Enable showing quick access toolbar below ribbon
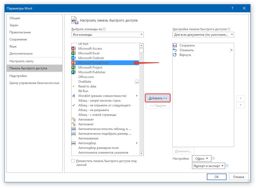The width and height of the screenshot is (256, 188). 73,161
